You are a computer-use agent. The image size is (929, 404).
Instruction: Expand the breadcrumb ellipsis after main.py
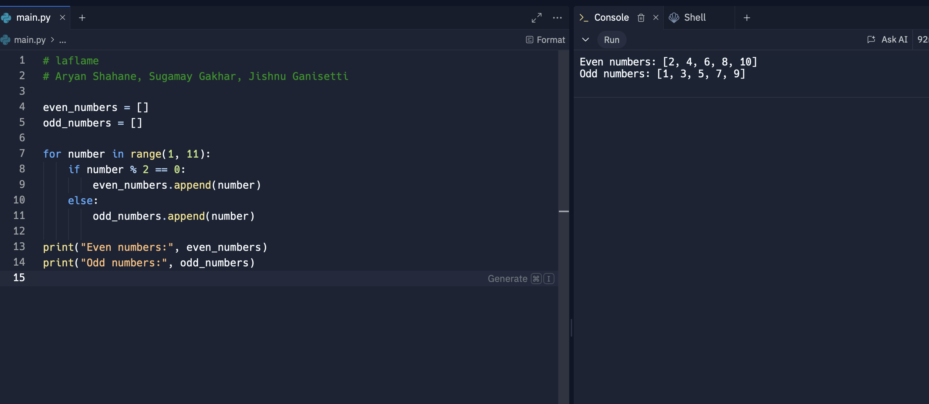tap(63, 40)
